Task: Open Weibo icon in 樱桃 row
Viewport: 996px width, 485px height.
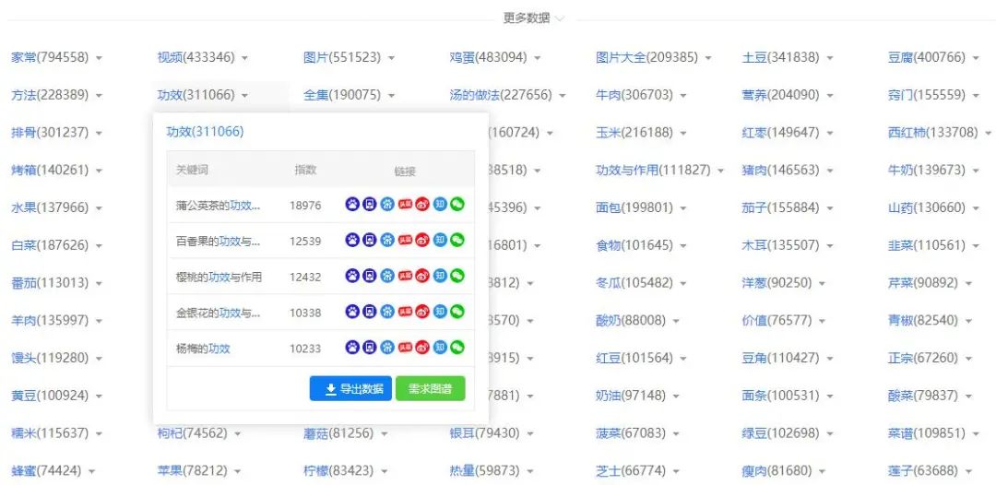Action: point(422,276)
